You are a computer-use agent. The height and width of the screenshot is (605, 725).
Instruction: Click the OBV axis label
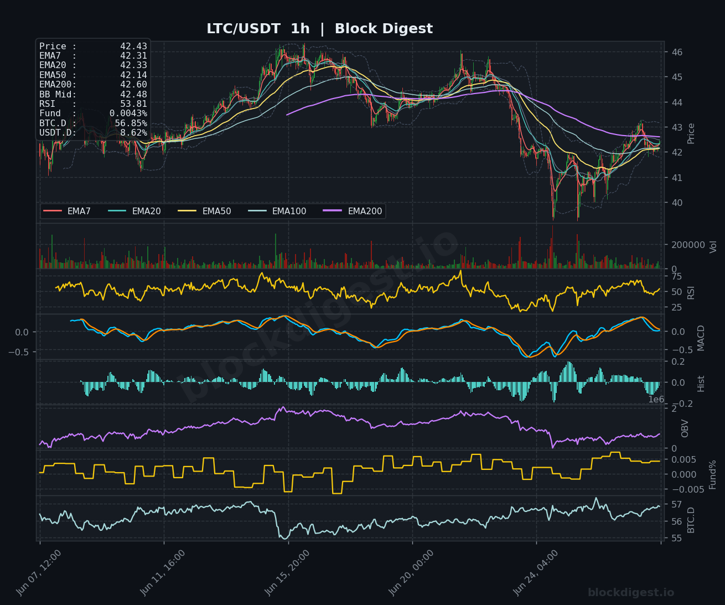pos(685,428)
